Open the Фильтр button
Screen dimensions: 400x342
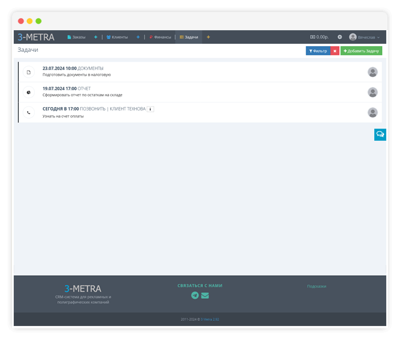coord(318,51)
